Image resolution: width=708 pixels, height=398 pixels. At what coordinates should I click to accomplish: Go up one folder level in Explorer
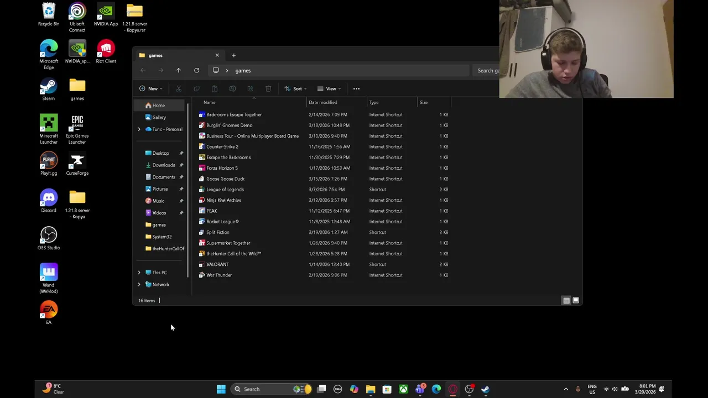[x=178, y=70]
